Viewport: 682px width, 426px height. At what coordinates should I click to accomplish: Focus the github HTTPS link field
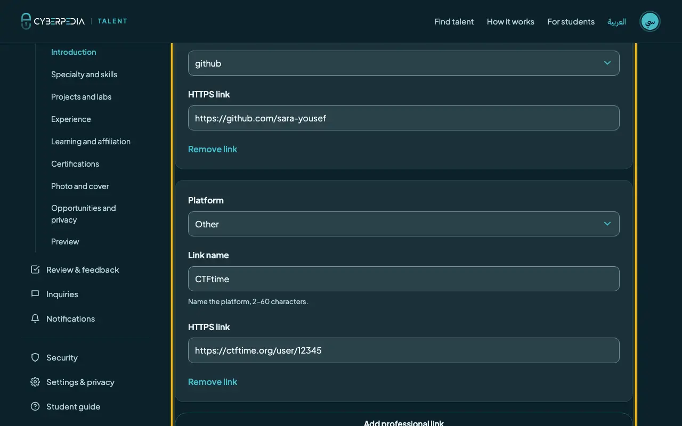[x=404, y=118]
